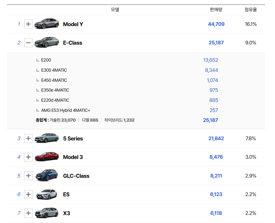
Task: Click the red Model 3 car image
Action: 47,157
